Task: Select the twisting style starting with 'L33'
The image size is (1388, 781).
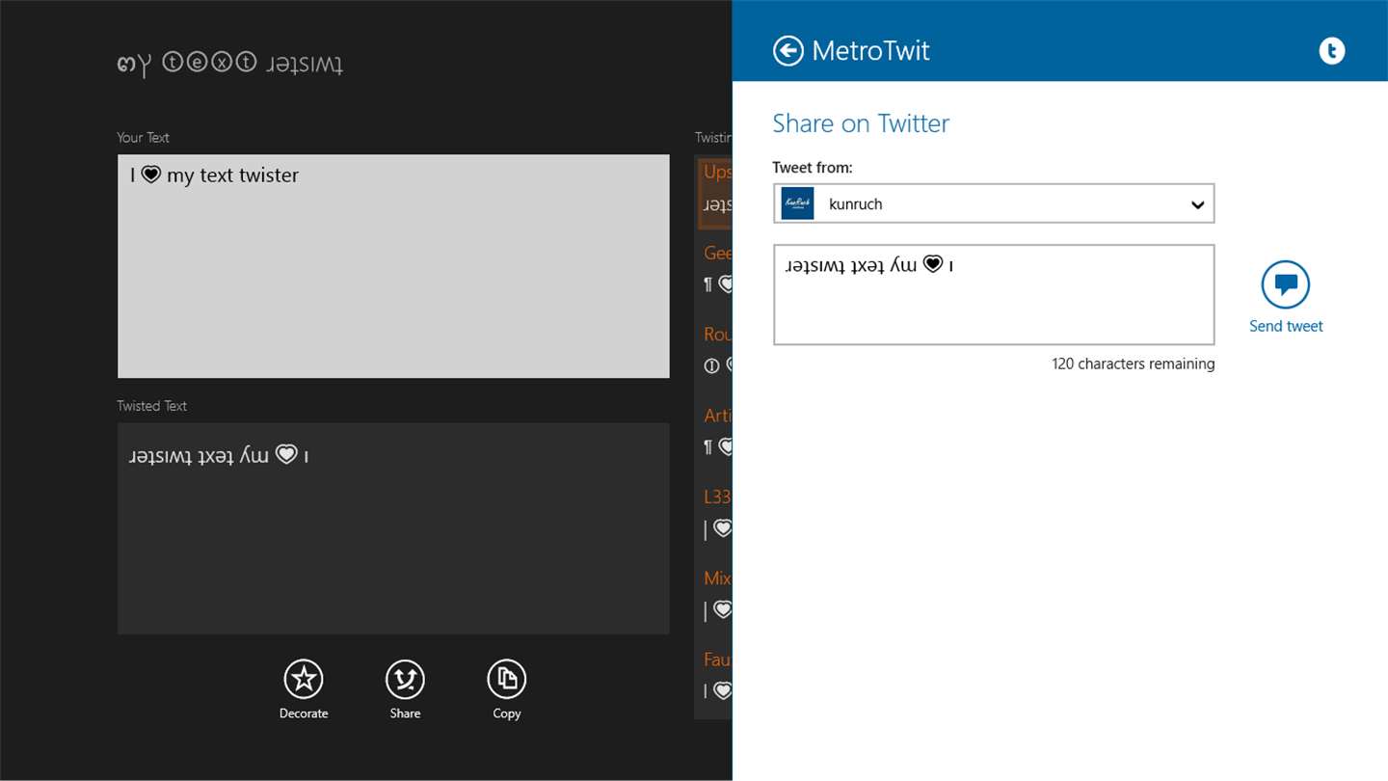Action: click(716, 512)
